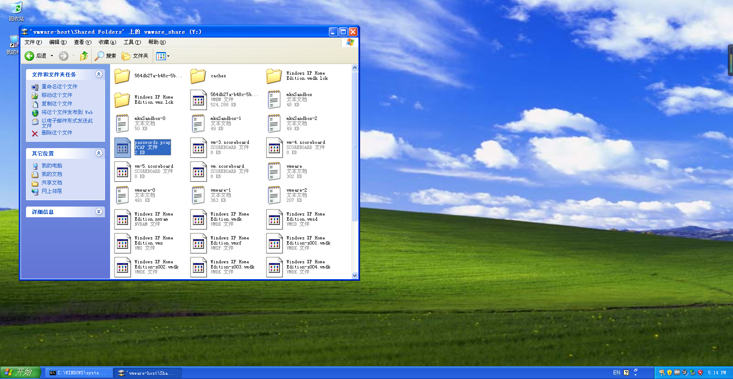Viewport: 733px width, 379px height.
Task: Click 移动这个文件 link
Action: click(57, 95)
